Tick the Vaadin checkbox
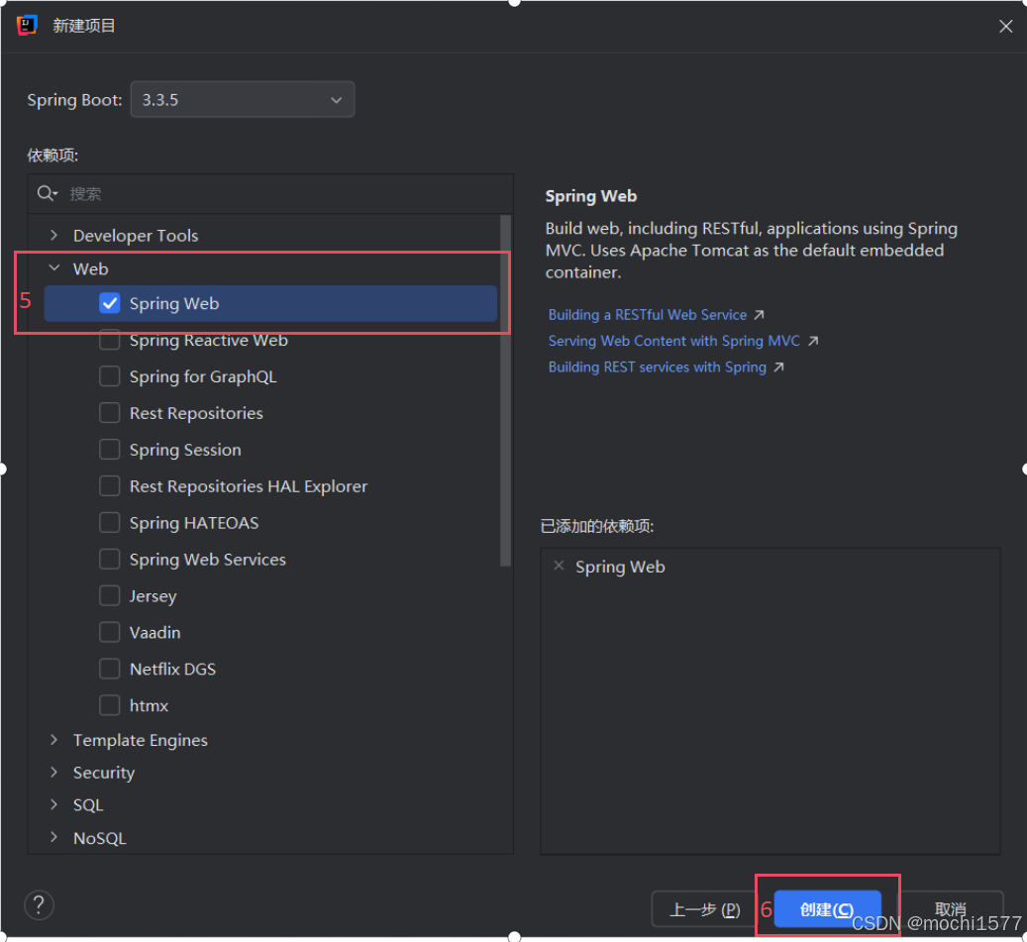1027x942 pixels. 109,632
